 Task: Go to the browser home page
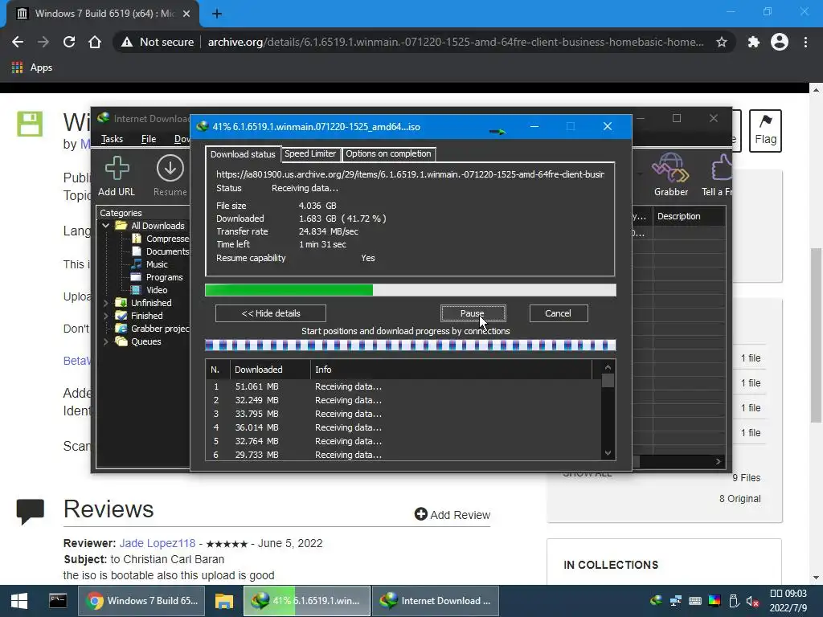click(95, 42)
